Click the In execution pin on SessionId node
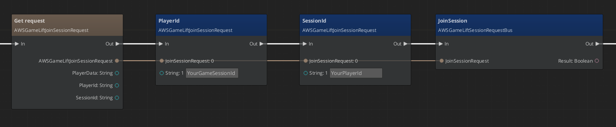 tap(305, 44)
